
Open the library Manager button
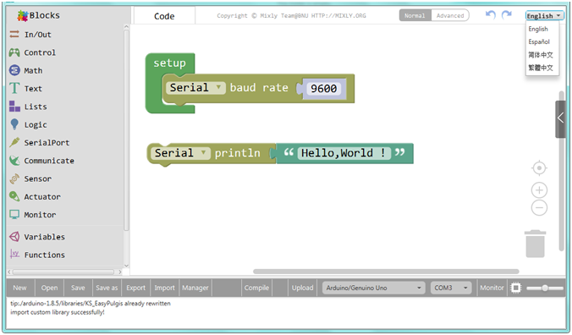click(x=195, y=288)
